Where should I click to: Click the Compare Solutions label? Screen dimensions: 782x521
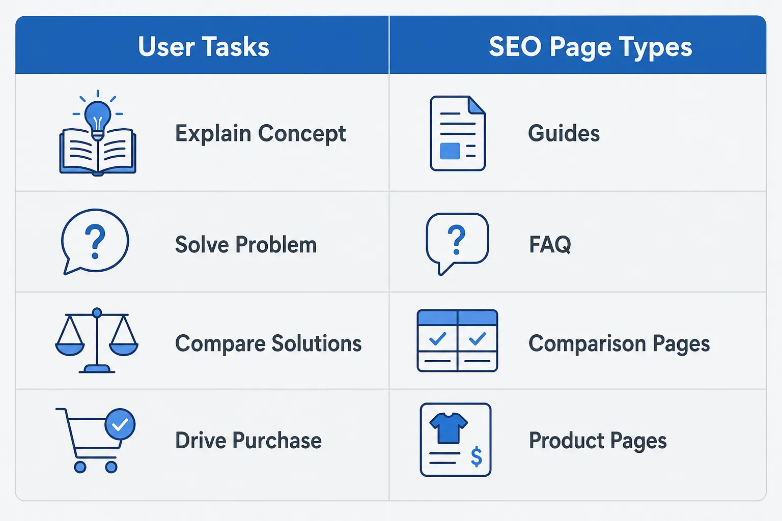[x=268, y=344]
